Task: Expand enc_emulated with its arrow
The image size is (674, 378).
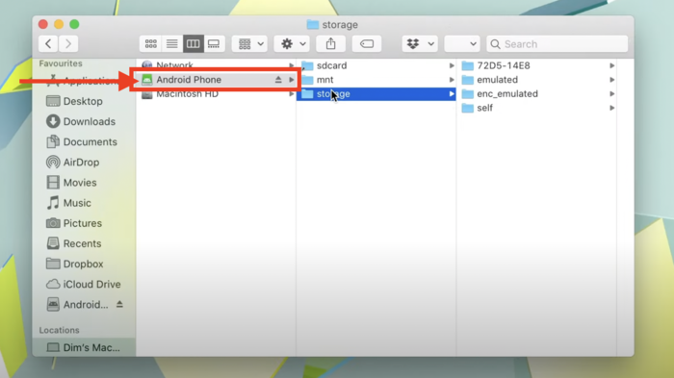Action: click(x=611, y=93)
